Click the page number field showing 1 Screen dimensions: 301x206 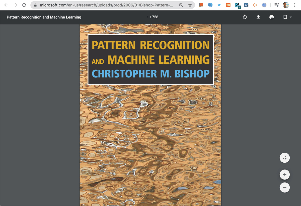[148, 17]
